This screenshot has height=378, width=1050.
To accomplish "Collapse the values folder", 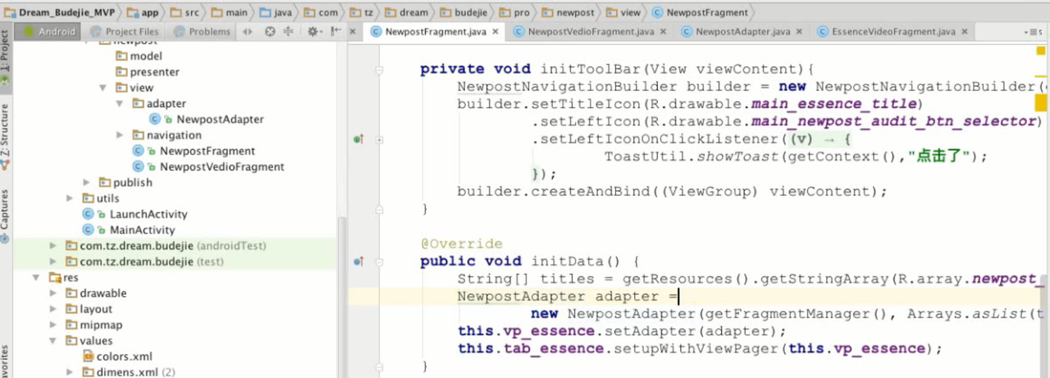I will [53, 341].
